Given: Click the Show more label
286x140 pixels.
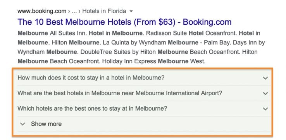Looking at the screenshot, I should 47,124.
